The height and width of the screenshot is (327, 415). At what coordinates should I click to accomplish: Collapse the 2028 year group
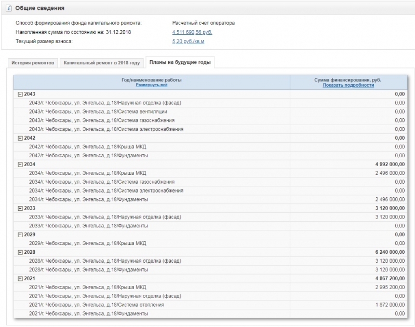(20, 252)
